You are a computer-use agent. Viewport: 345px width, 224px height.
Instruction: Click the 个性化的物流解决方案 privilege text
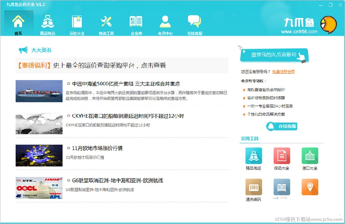pyautogui.click(x=266, y=114)
